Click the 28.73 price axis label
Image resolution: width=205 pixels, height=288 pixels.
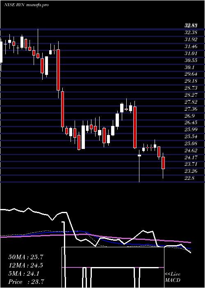(x=191, y=88)
